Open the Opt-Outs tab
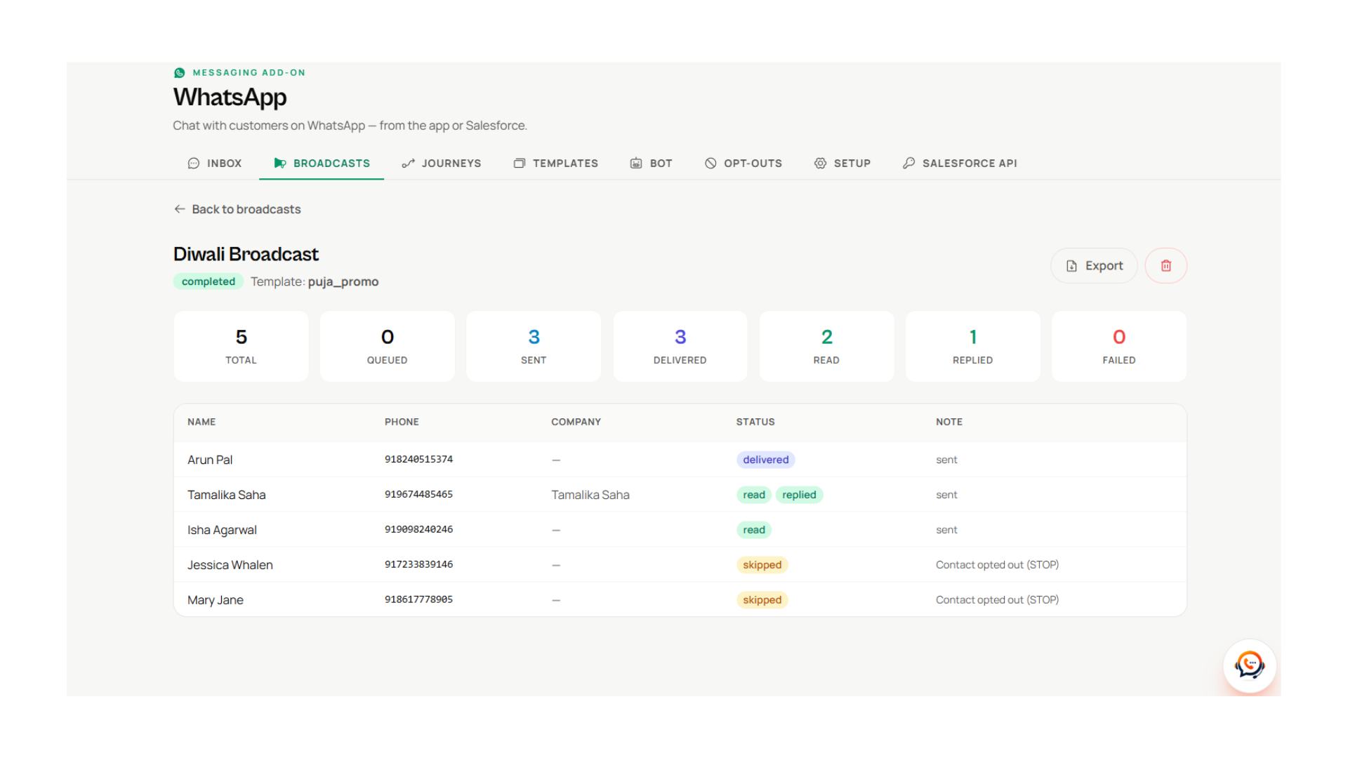Viewport: 1348px width, 758px height. (x=743, y=163)
